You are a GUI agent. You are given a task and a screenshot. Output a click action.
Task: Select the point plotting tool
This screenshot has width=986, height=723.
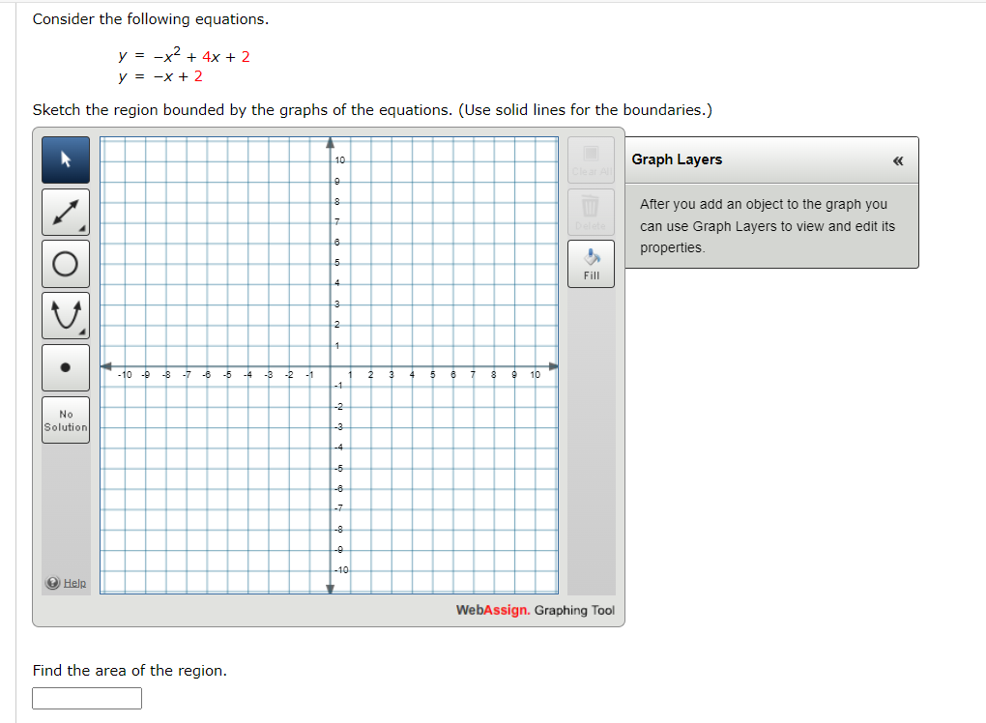pyautogui.click(x=65, y=366)
